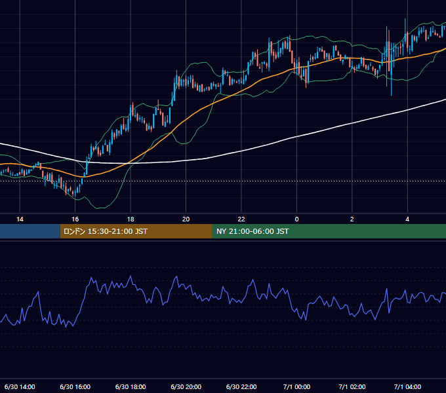Click the '2' hour label on price chart axis
Image resolution: width=446 pixels, height=393 pixels.
[352, 219]
